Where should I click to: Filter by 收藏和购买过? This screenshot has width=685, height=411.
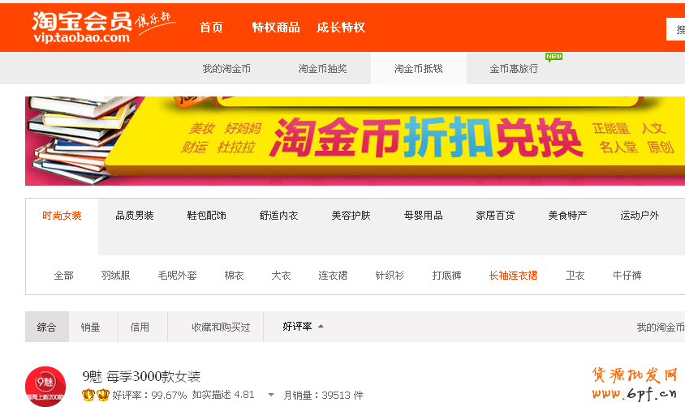point(221,328)
